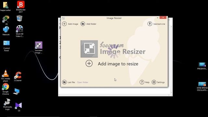
Task: Select the WINE BRIDGE OSCILLATO... file icon
Action: (x=202, y=86)
